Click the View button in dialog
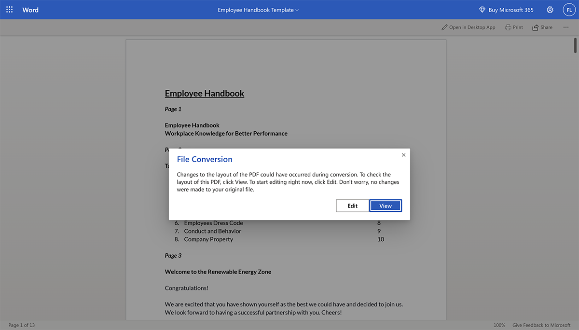579x330 pixels. [386, 206]
